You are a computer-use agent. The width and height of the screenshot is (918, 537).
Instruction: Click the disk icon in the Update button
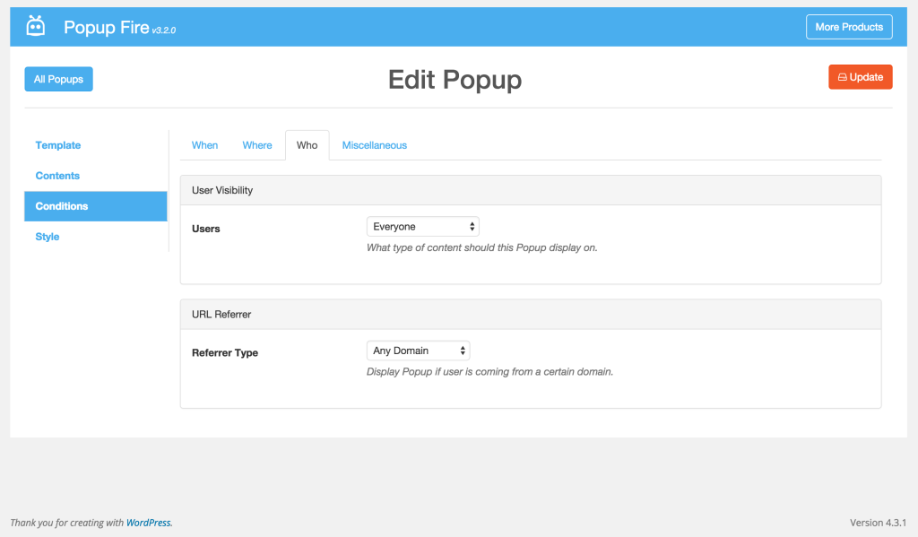[842, 77]
